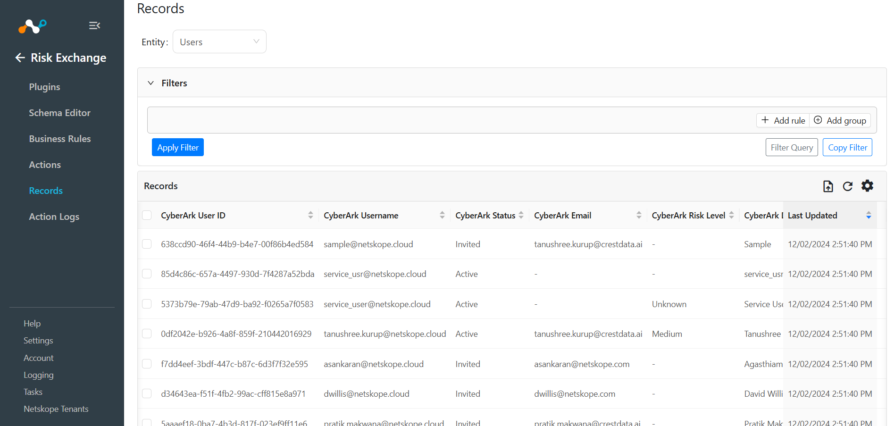Go to Business Rules
Screen dimensions: 894x426
[x=60, y=139]
